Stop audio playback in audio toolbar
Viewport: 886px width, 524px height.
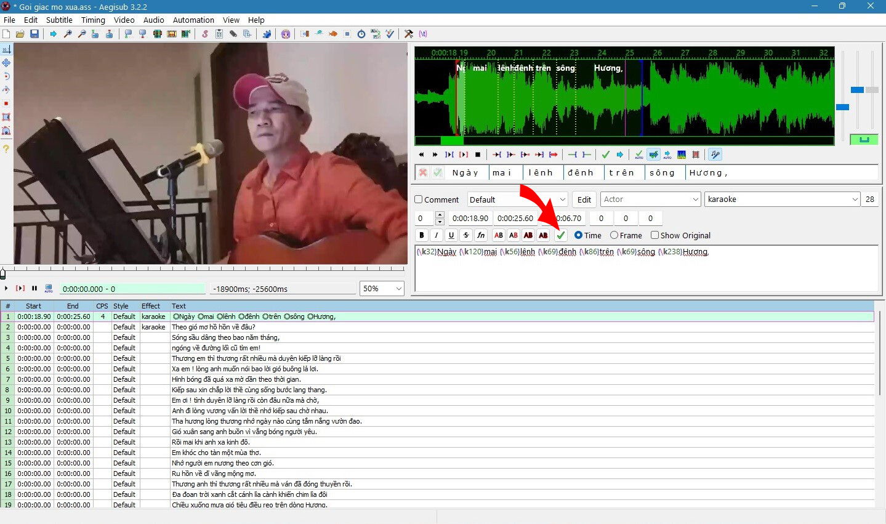pos(477,155)
